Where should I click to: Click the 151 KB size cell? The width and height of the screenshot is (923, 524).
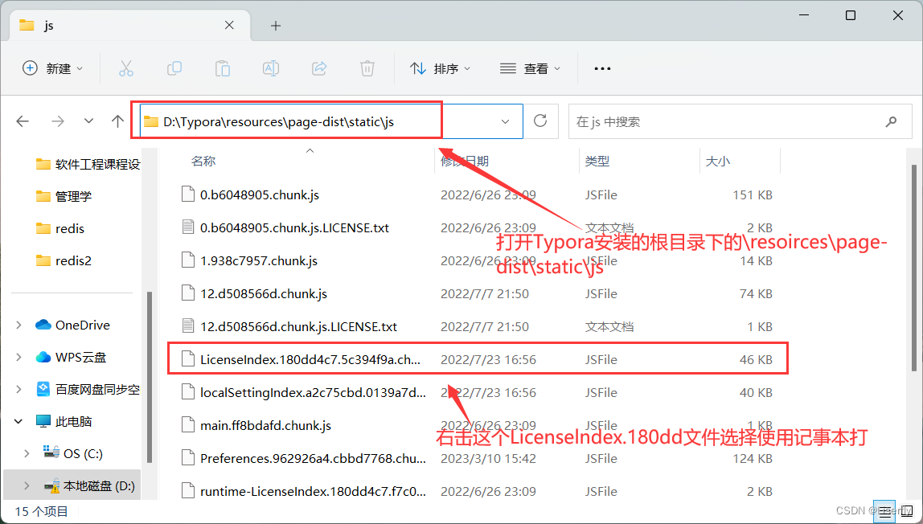coord(753,194)
